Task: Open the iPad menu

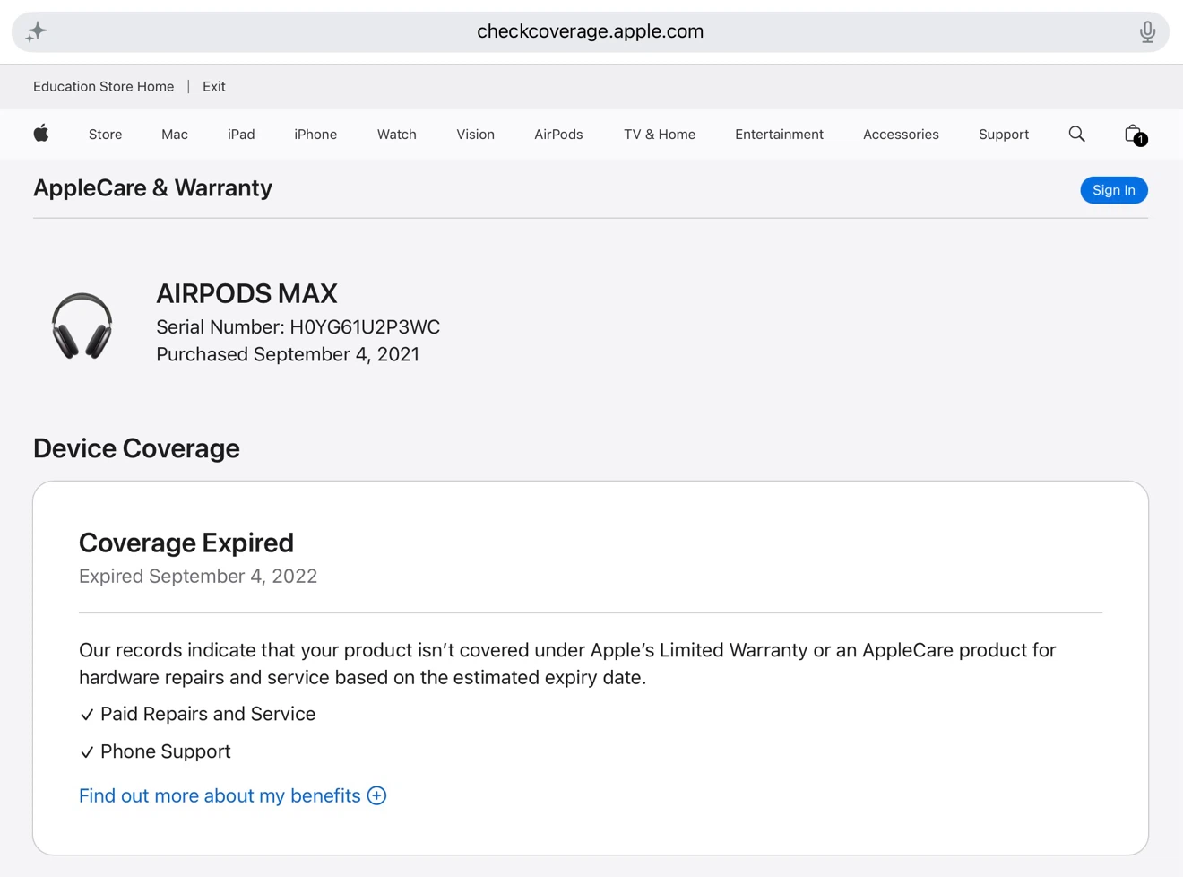Action: 241,135
